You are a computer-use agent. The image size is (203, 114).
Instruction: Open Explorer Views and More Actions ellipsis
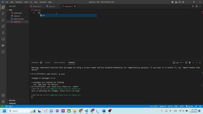point(26,6)
